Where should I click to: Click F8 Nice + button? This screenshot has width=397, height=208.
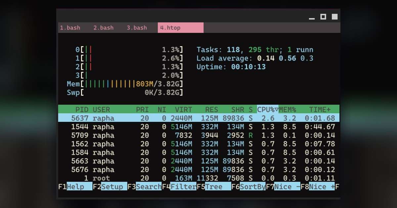pyautogui.click(x=318, y=187)
